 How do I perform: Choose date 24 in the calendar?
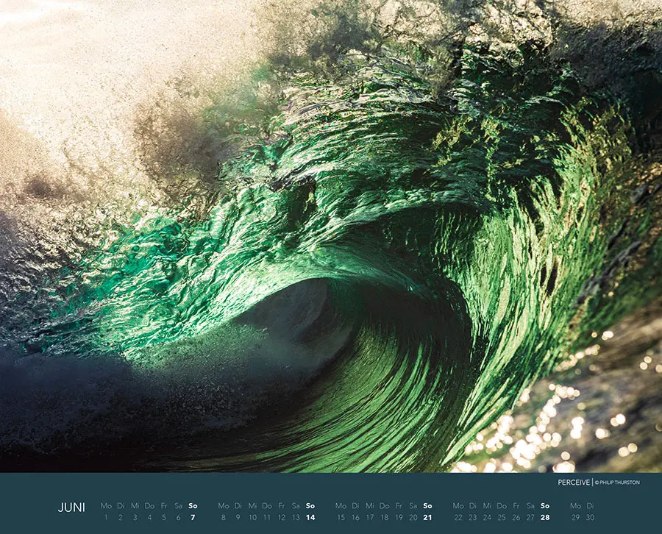pyautogui.click(x=487, y=517)
